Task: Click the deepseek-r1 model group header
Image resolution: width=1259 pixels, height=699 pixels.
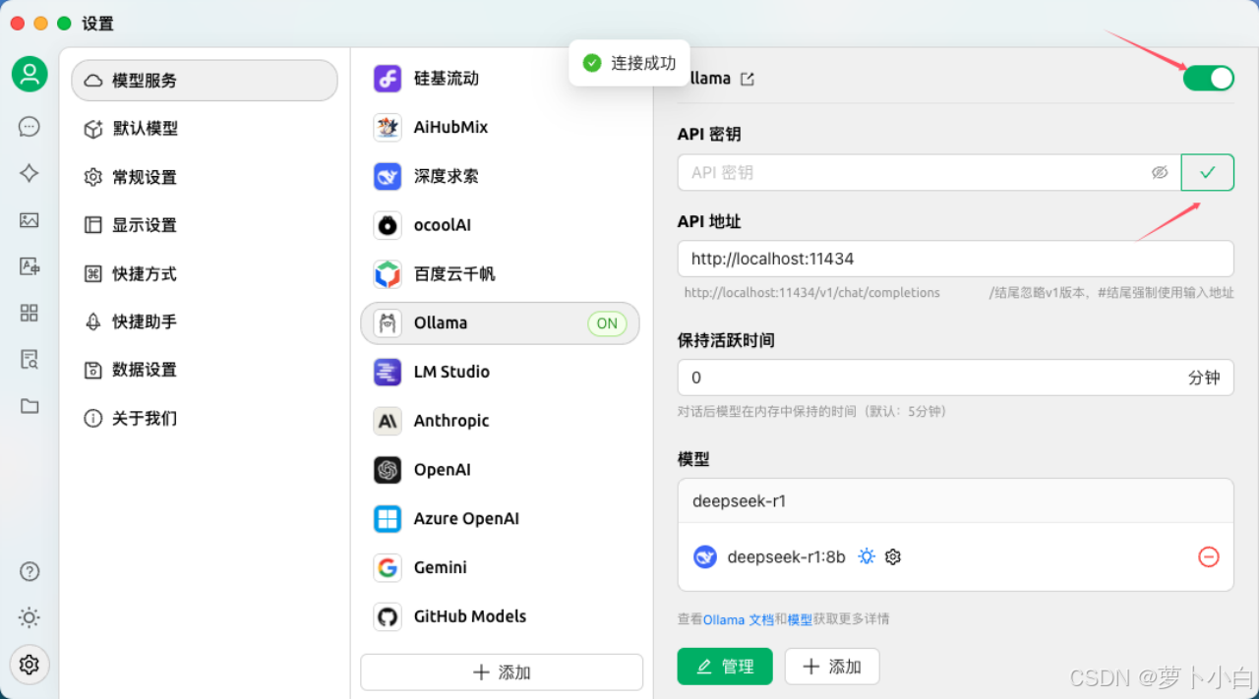Action: coord(955,500)
